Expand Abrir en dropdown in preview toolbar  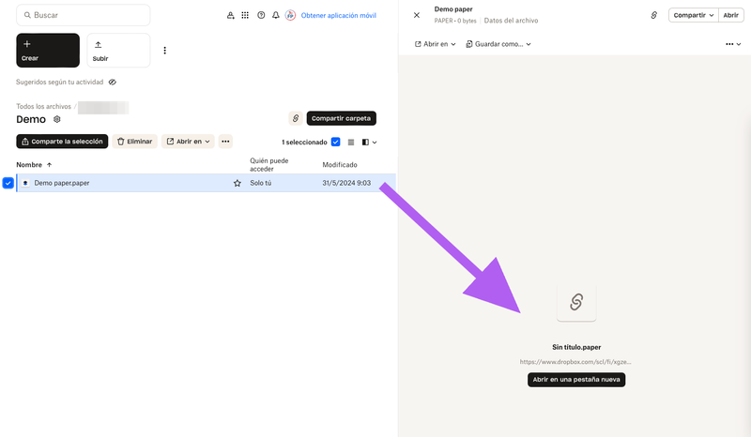tap(435, 44)
